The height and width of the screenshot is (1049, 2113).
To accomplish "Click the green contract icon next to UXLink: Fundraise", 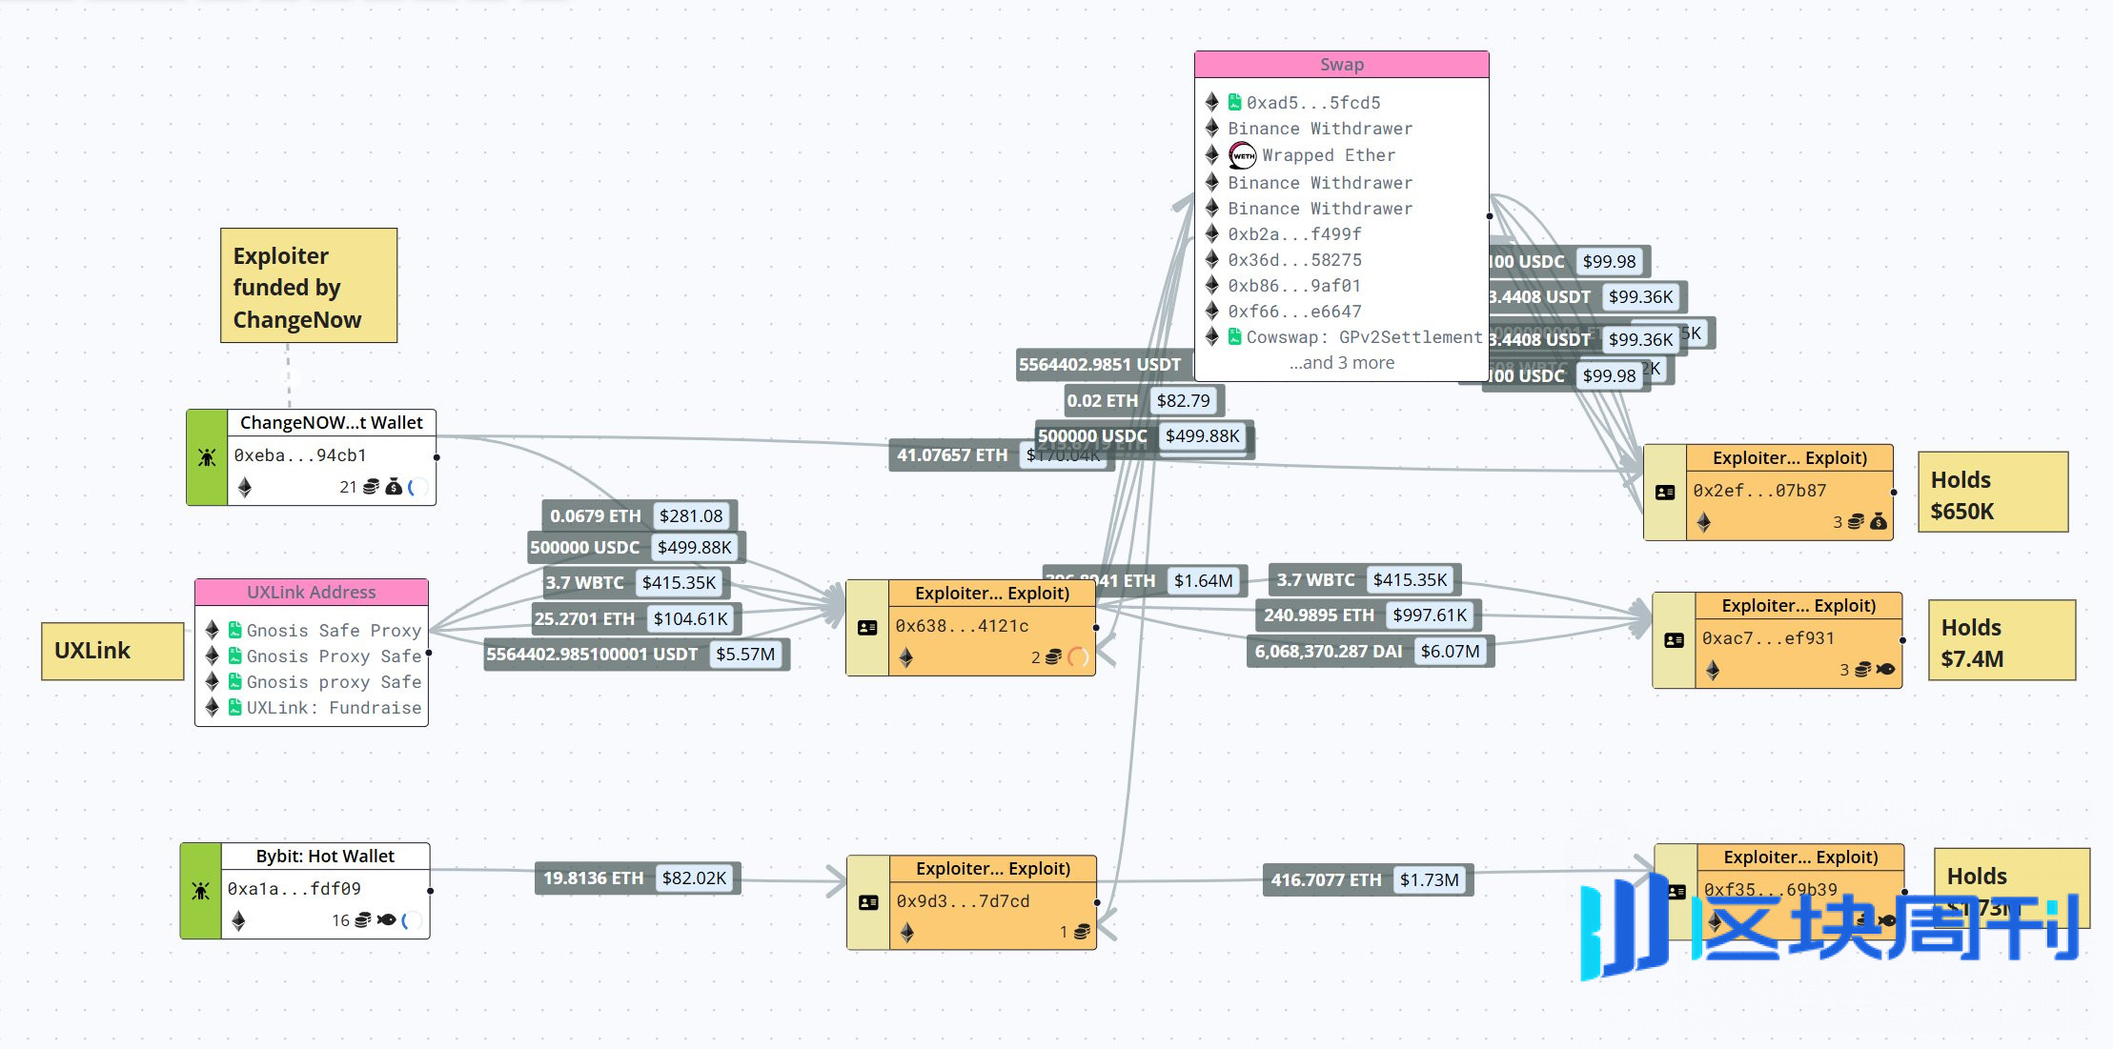I will click(x=234, y=707).
